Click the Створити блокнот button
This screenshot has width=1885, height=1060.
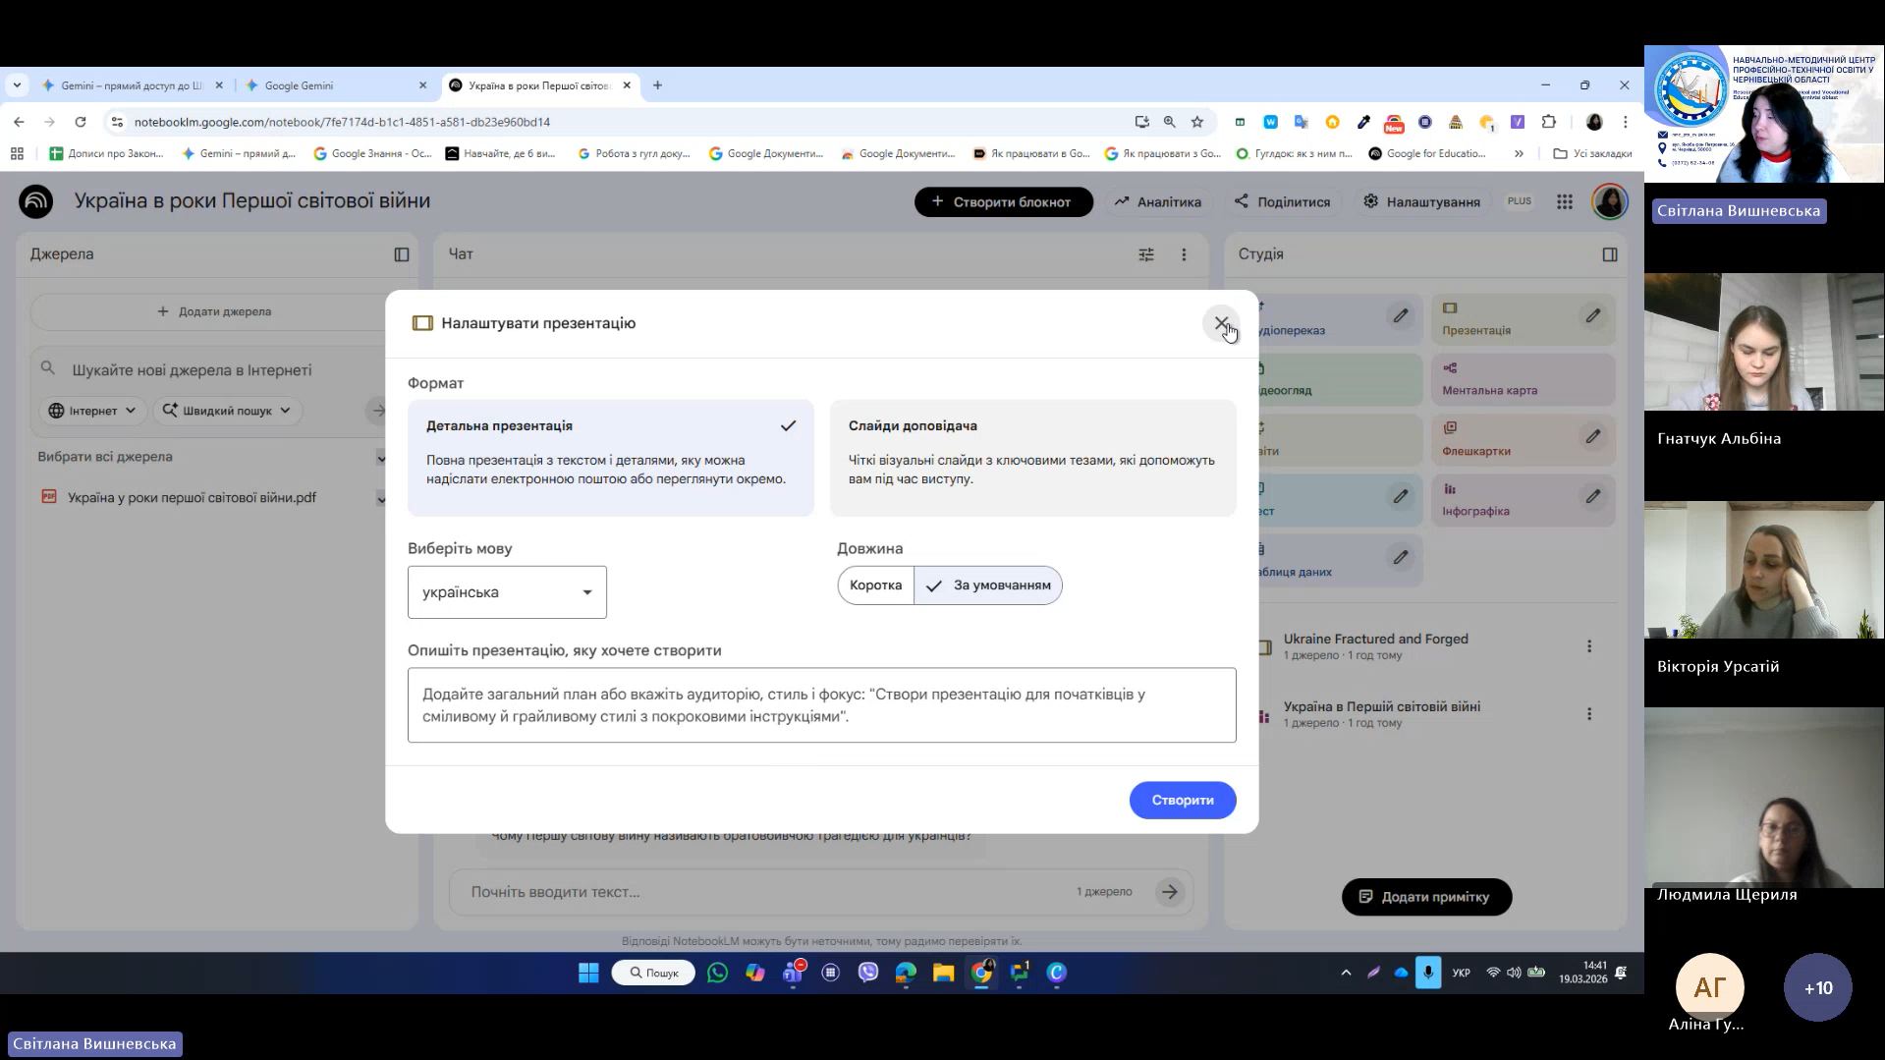pos(1003,202)
